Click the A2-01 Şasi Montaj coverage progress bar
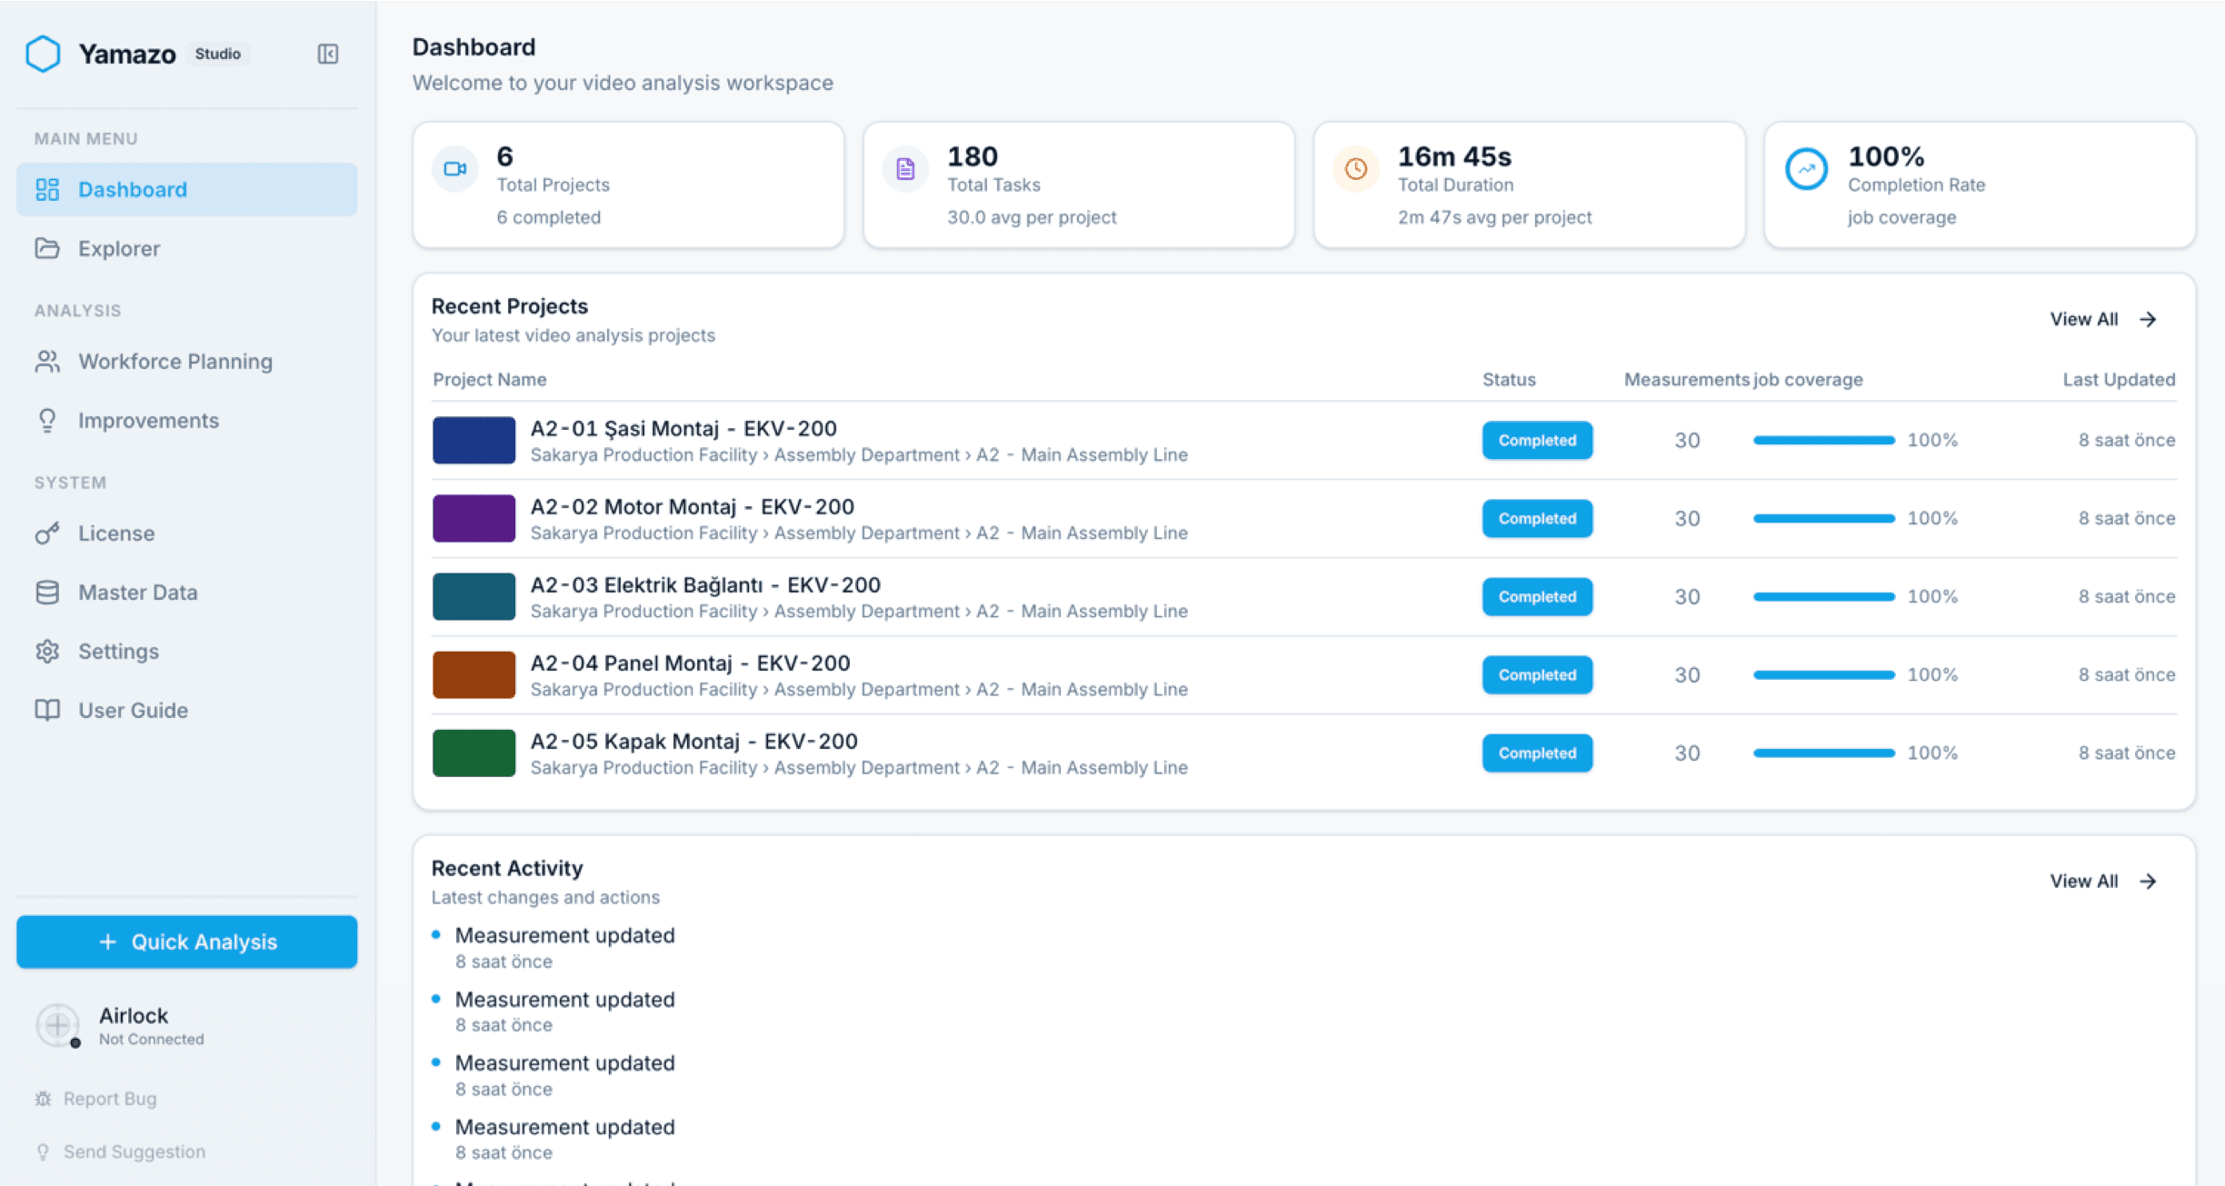2225x1186 pixels. 1824,440
